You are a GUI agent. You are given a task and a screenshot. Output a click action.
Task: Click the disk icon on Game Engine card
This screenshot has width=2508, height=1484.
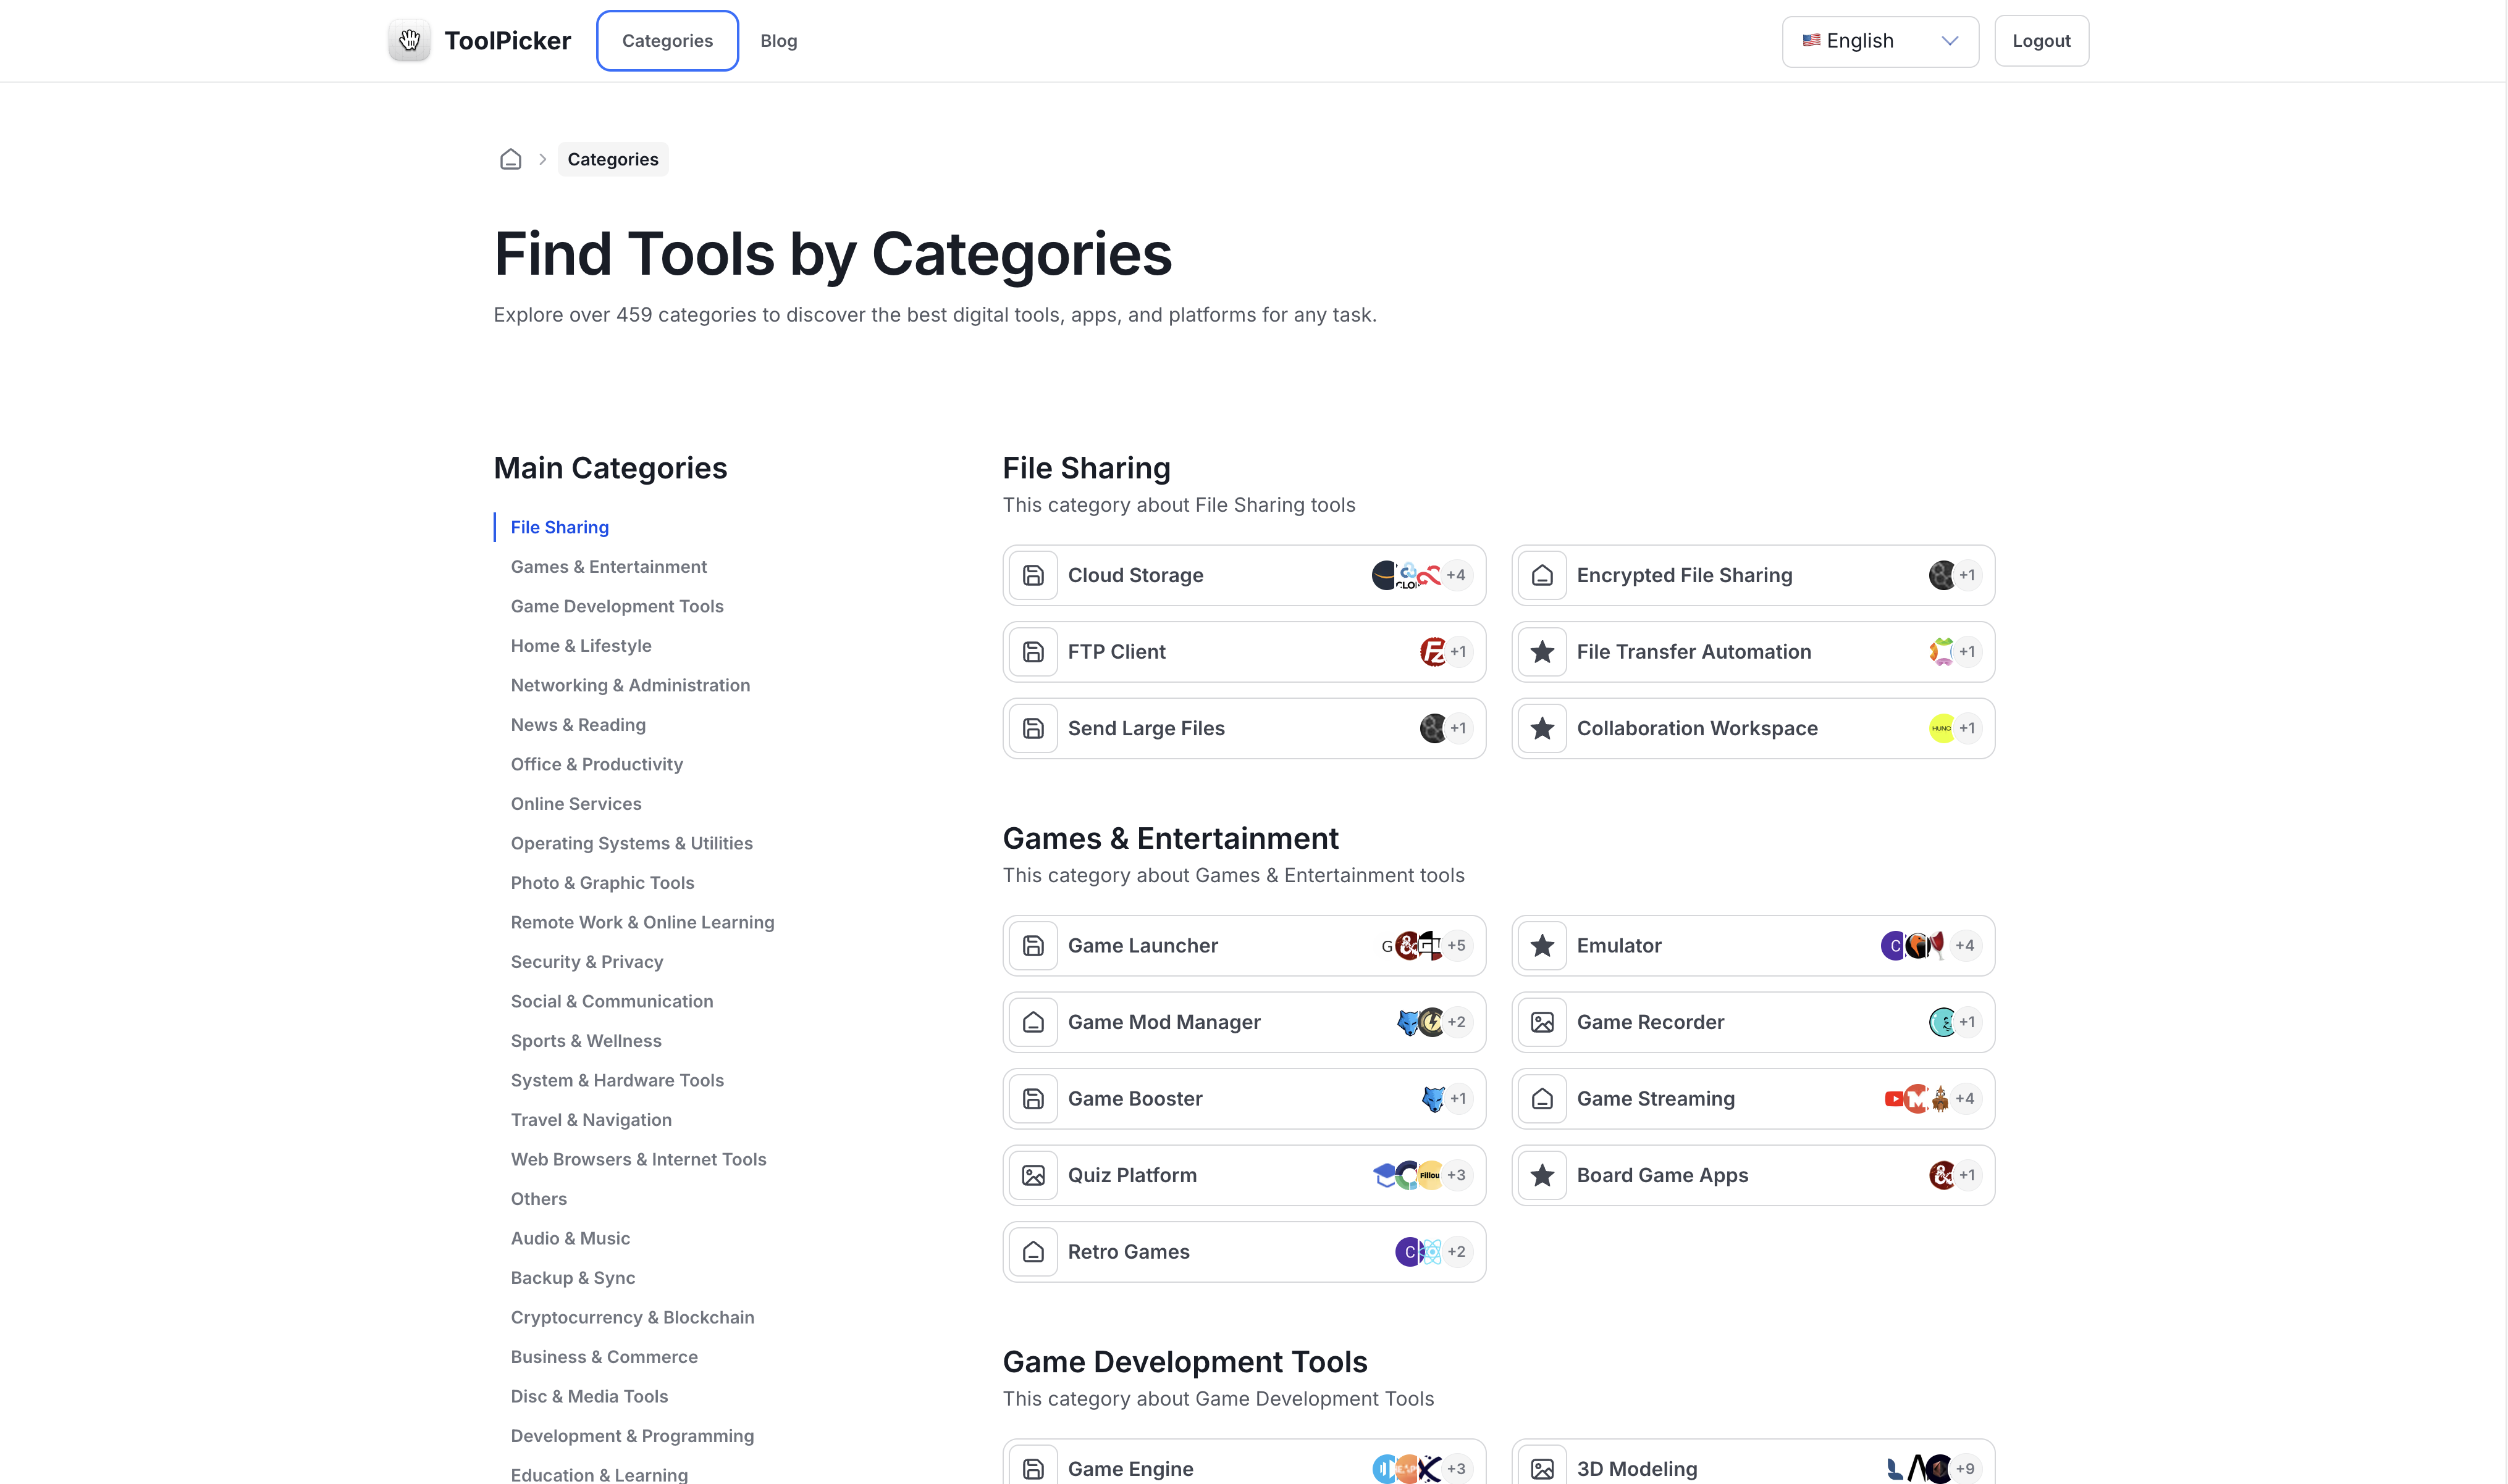click(x=1033, y=1468)
